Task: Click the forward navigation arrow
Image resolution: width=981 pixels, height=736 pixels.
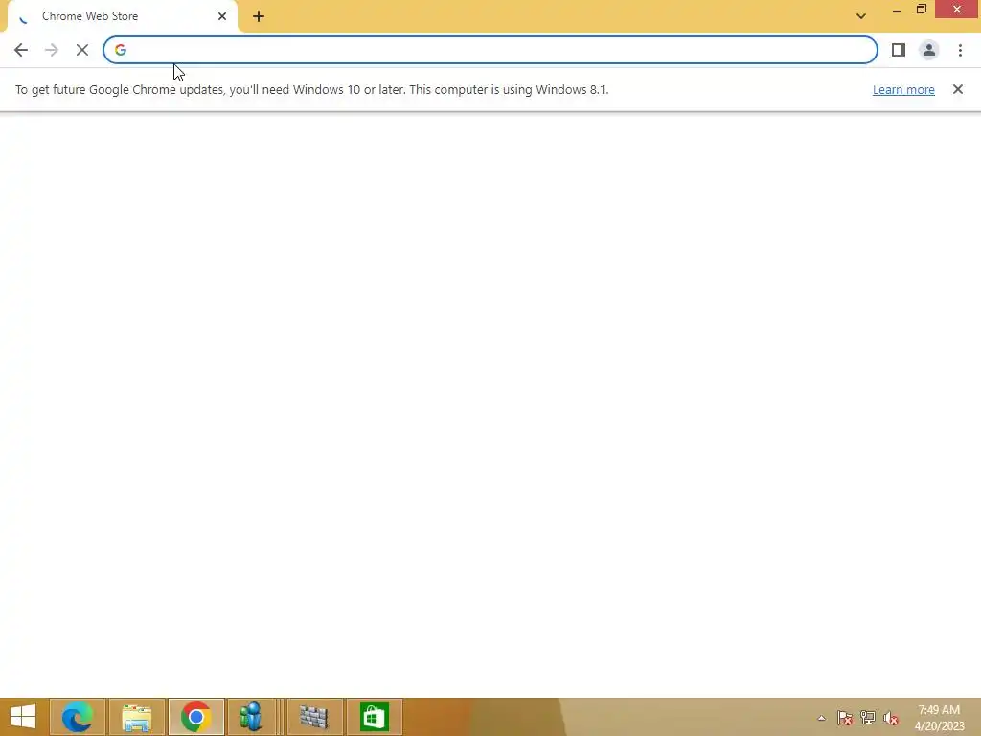Action: click(x=52, y=50)
